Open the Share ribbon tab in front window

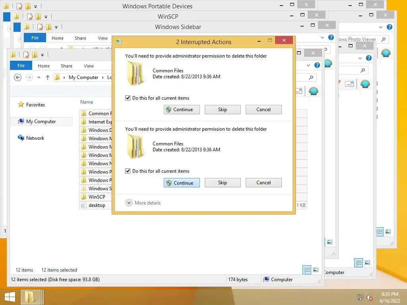point(66,66)
